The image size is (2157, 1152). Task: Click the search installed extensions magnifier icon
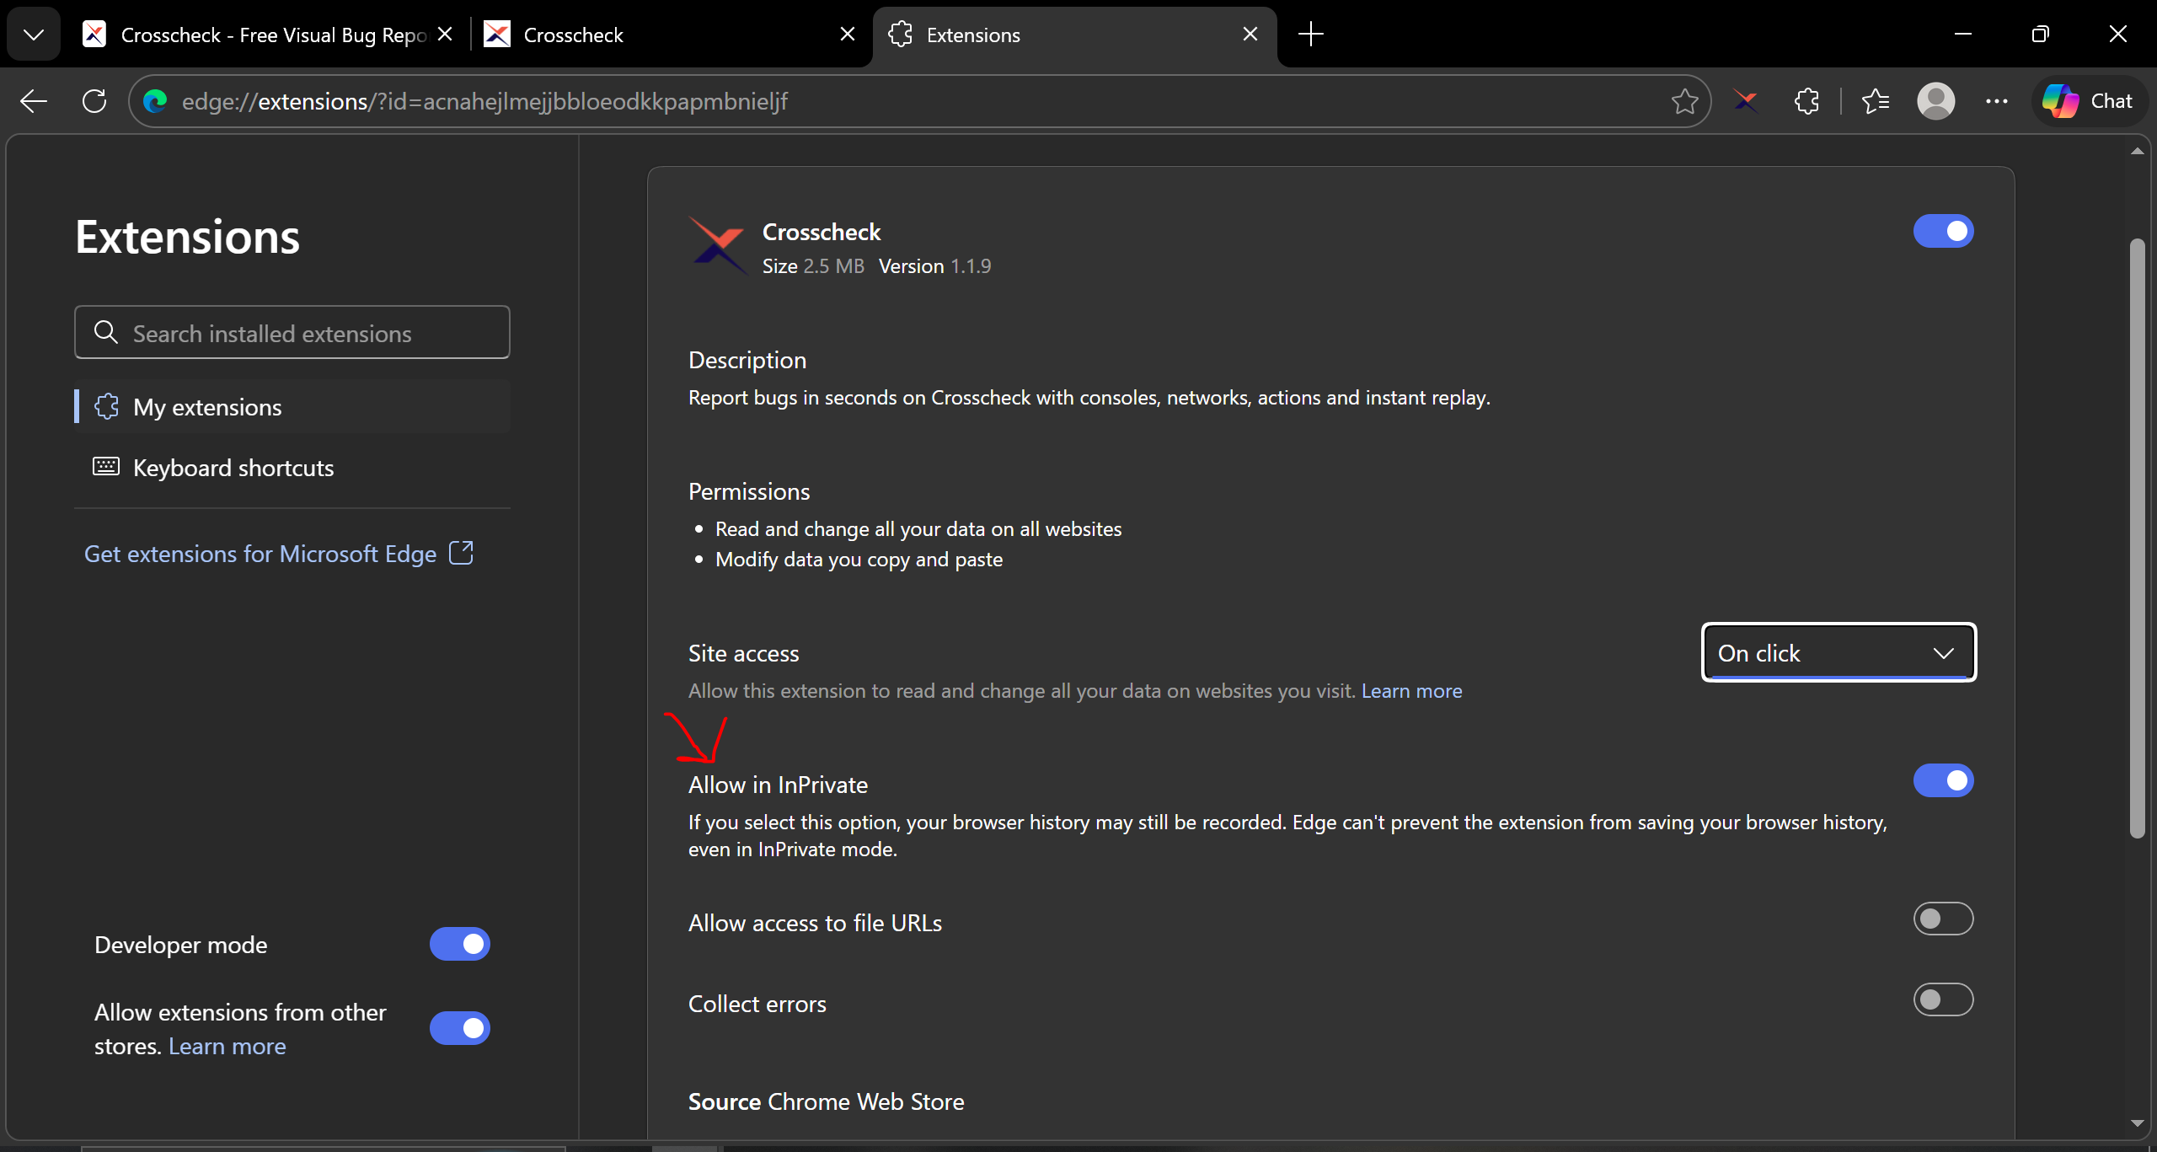(x=106, y=332)
